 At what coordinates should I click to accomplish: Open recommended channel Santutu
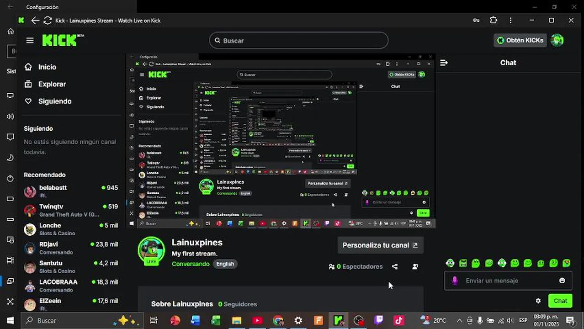pos(71,266)
